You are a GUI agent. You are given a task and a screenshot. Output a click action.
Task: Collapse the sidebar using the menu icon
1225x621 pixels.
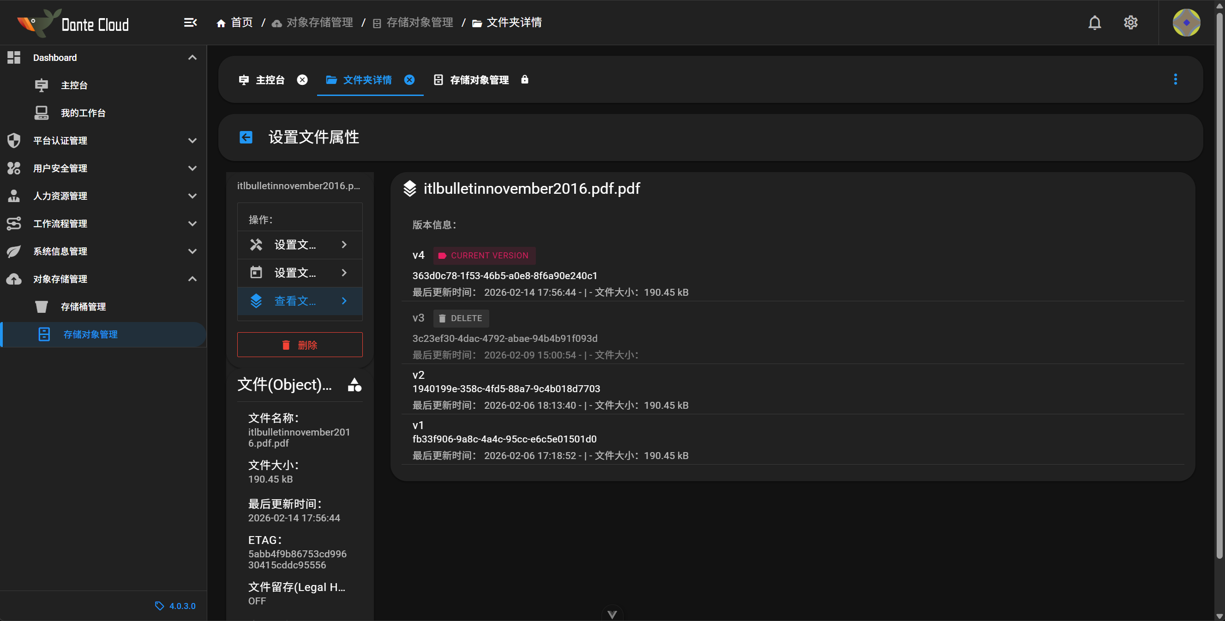coord(190,22)
